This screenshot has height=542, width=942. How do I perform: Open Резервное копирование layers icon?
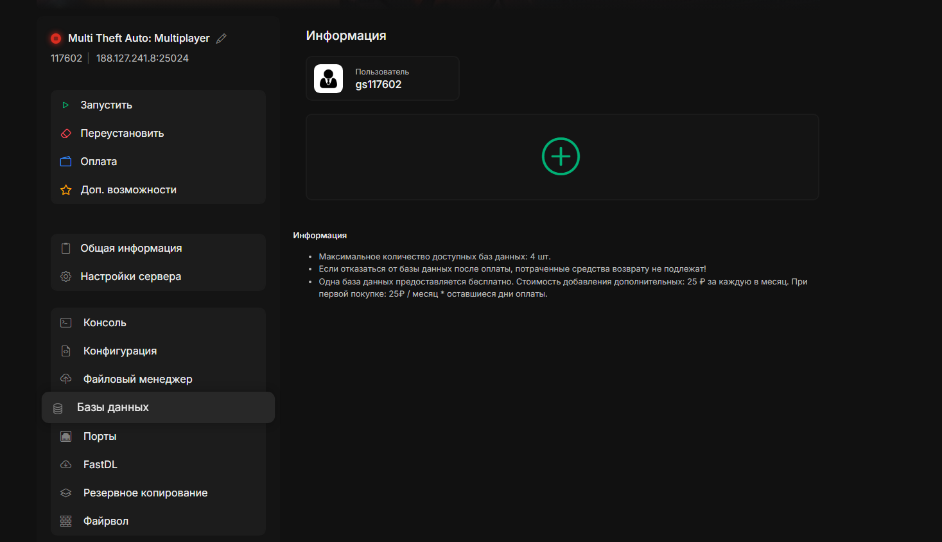[x=65, y=493]
